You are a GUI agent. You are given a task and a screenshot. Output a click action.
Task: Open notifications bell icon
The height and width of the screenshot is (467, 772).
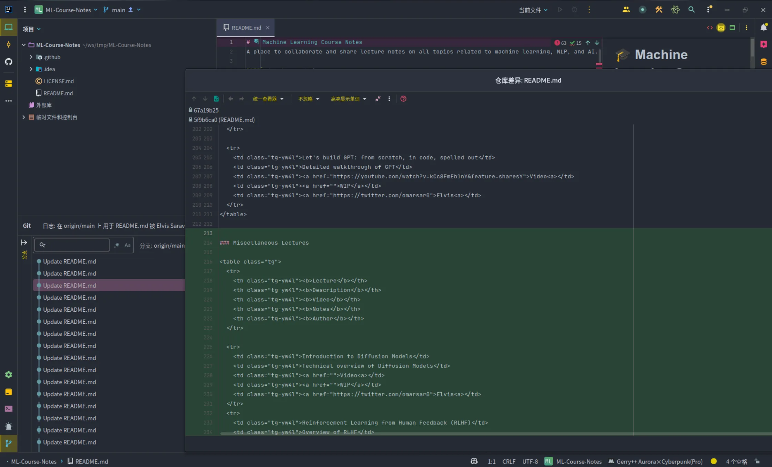coord(764,28)
